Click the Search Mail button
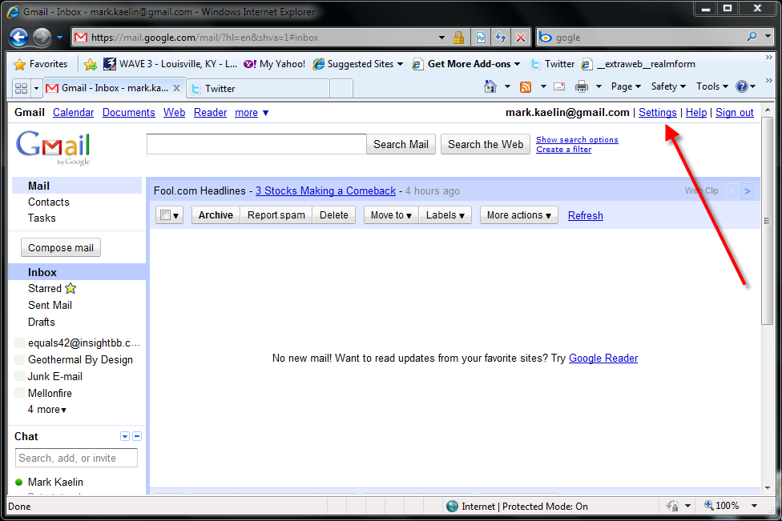 (x=401, y=144)
